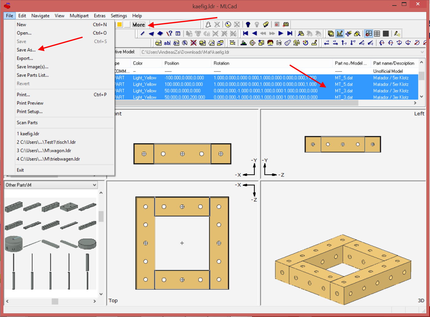Screen dimensions: 430x317
Task: Toggle edit mode pencil-ruler button
Action: pyautogui.click(x=340, y=34)
